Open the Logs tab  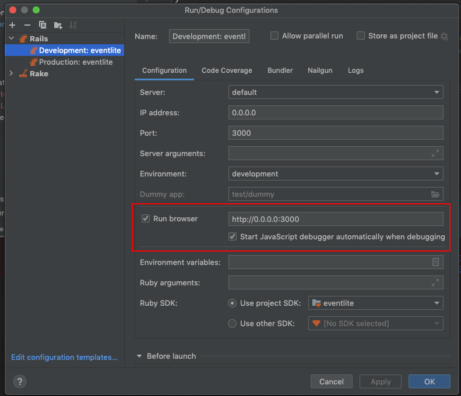point(356,70)
